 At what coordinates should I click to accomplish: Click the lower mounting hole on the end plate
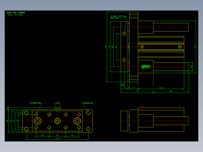(x=124, y=60)
